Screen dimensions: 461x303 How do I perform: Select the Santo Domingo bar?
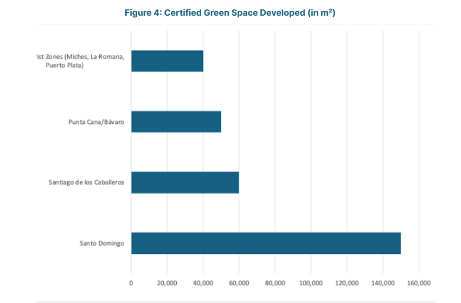[x=266, y=243]
